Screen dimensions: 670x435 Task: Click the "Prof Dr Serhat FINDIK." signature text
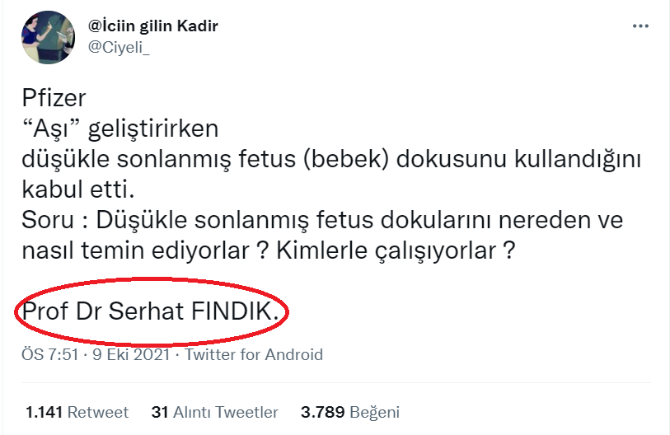click(x=155, y=313)
